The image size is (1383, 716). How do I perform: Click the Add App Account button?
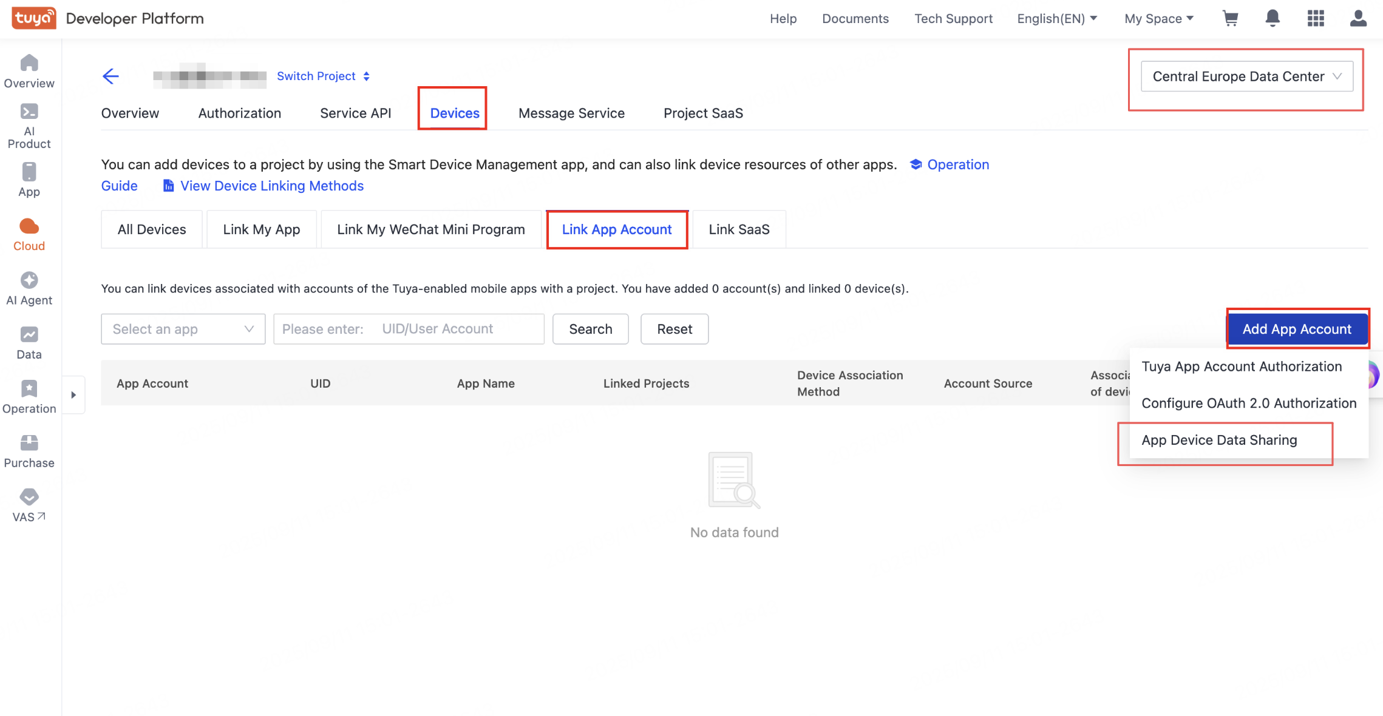tap(1297, 329)
